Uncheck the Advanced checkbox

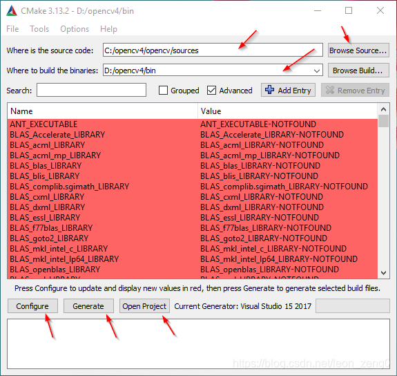point(211,91)
